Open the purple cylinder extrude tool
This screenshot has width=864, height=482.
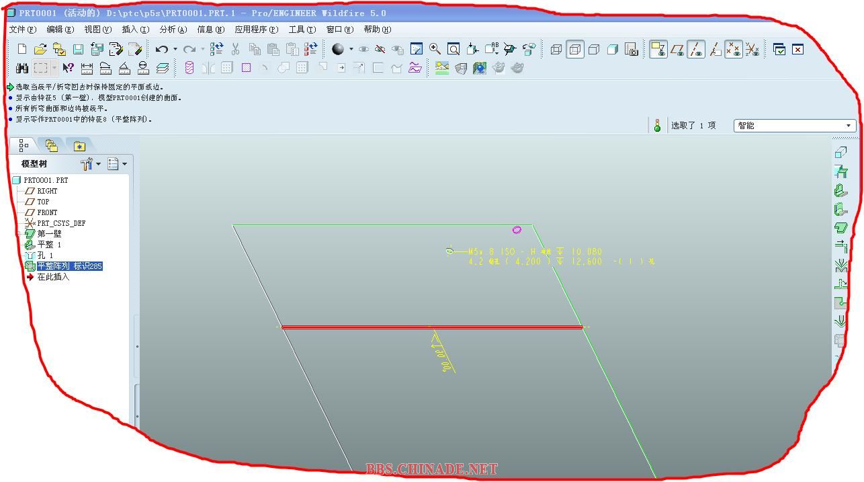(x=189, y=68)
